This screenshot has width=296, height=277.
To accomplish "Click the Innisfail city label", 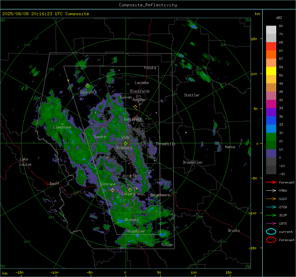I will (x=133, y=119).
